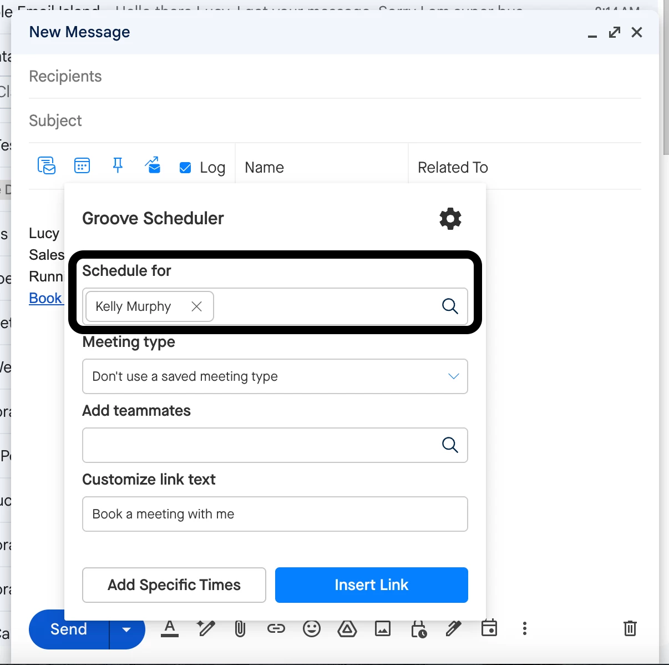Click the calendar scheduling icon in bottom toolbar
669x665 pixels.
pos(489,628)
